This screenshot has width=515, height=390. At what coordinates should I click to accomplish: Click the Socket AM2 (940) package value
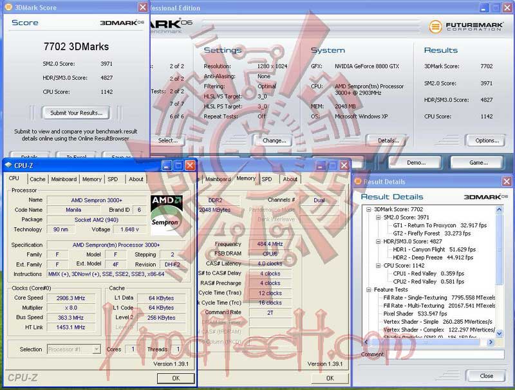click(97, 219)
